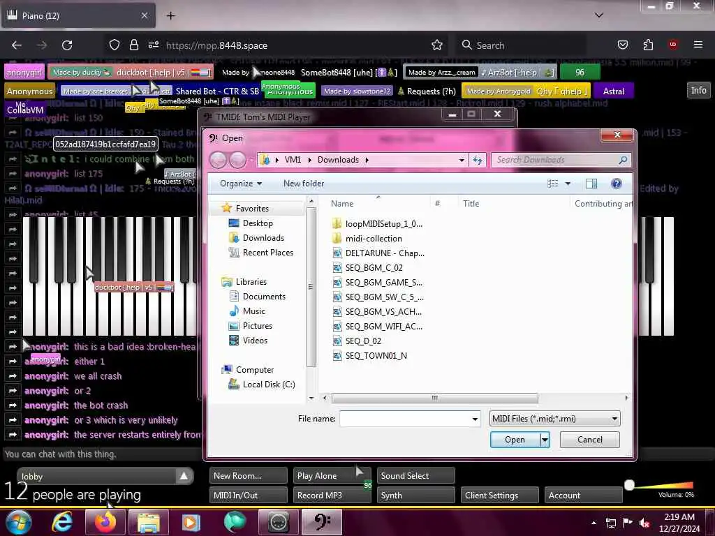Click the Firefox back arrow
Viewport: 715px width, 536px height.
(17, 45)
